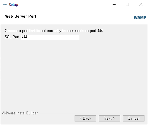Image resolution: width=148 pixels, height=125 pixels.
Task: Click the 'Setup' window title
Action: [x=14, y=5]
